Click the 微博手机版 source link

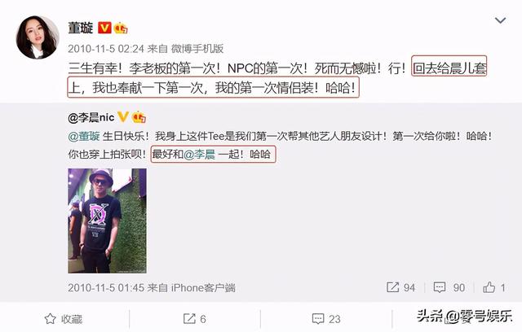pos(197,49)
